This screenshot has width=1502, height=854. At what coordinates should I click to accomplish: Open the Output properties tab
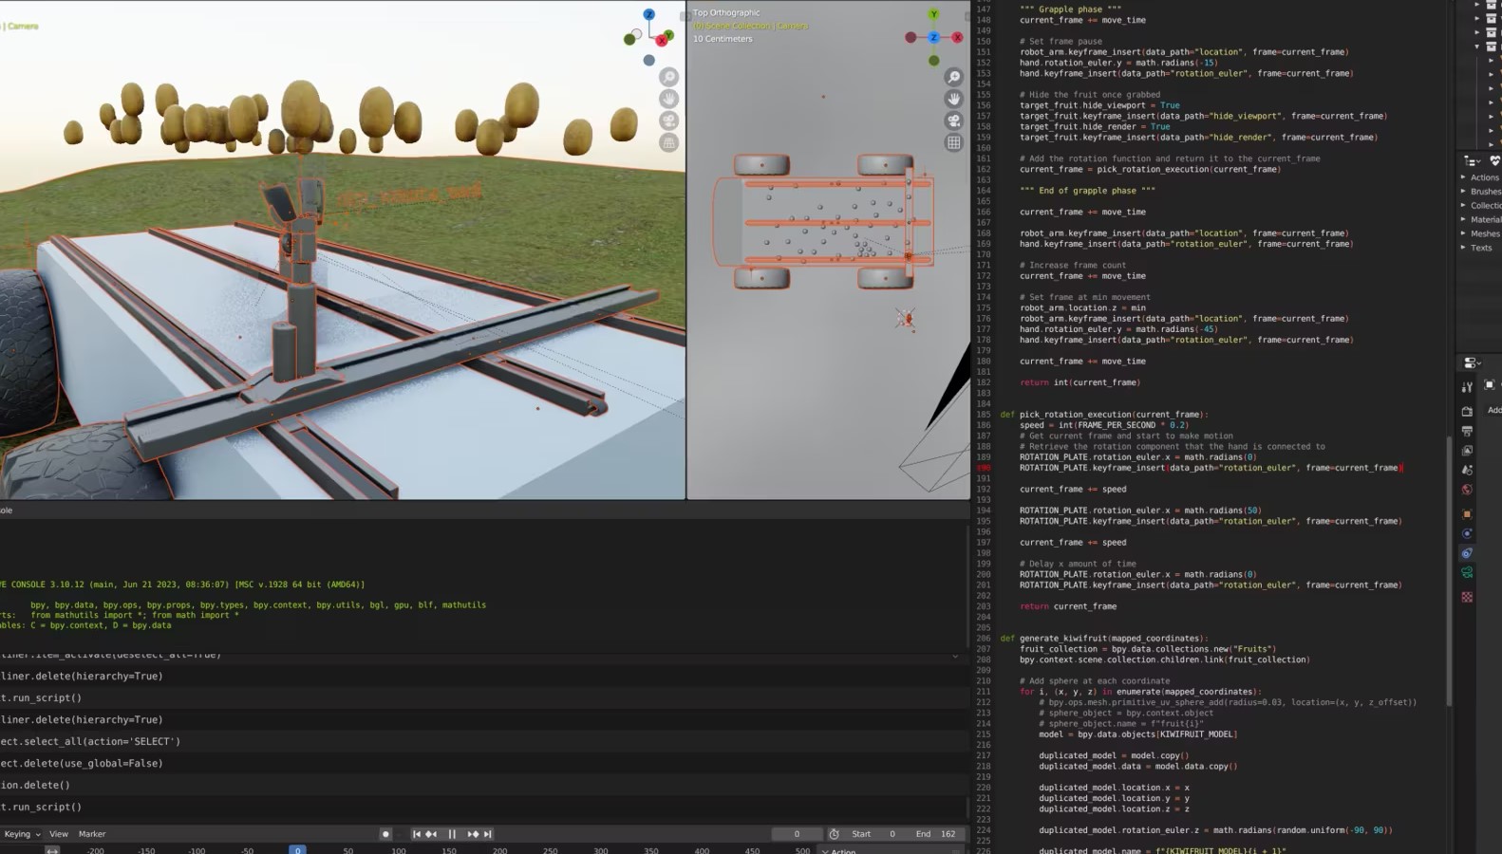(x=1467, y=431)
